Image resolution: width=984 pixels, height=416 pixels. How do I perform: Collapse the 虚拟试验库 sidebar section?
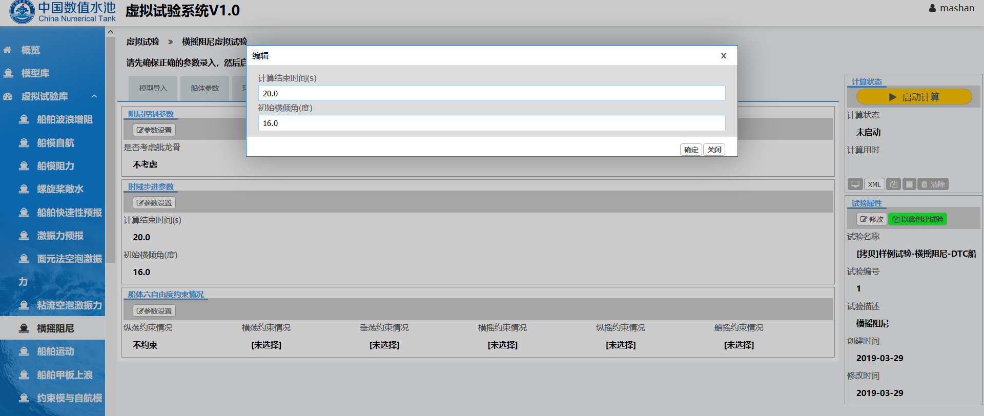click(x=94, y=96)
